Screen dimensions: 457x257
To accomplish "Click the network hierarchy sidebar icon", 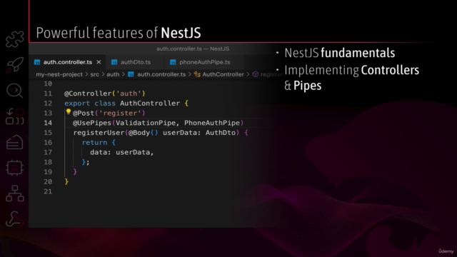I will (x=14, y=193).
